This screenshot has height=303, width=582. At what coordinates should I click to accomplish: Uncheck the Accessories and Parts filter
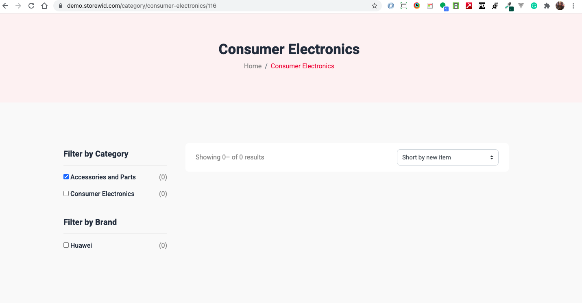click(x=66, y=177)
